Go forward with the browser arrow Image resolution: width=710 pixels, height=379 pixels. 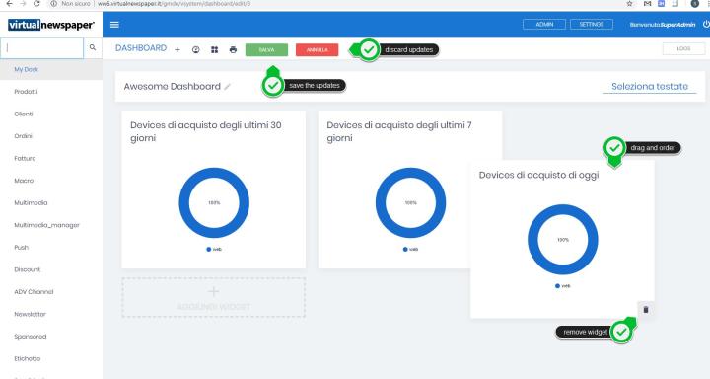point(23,3)
